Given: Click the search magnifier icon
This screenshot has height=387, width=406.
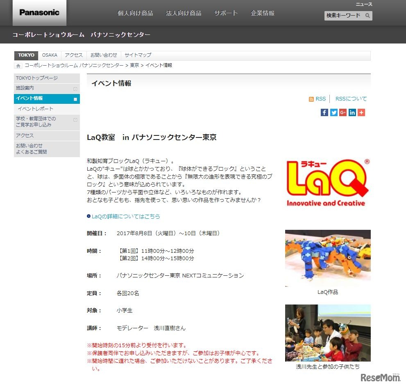Looking at the screenshot, I should click(x=368, y=16).
